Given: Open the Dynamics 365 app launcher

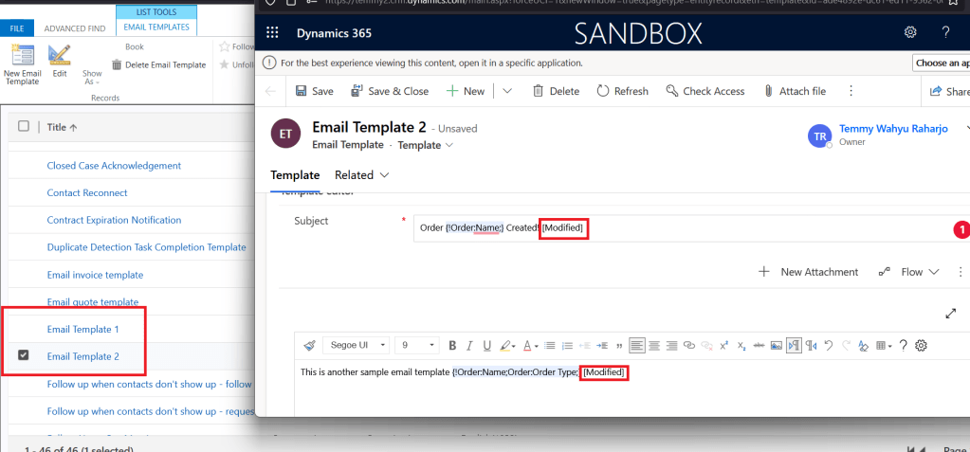Looking at the screenshot, I should (x=271, y=33).
